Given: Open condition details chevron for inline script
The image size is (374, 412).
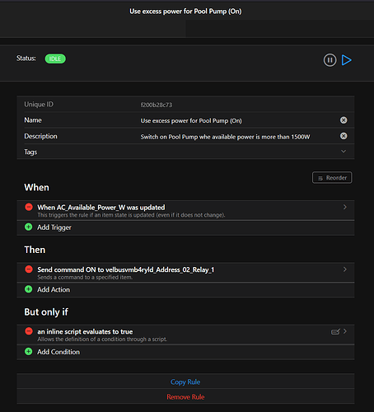Looking at the screenshot, I should coord(345,331).
